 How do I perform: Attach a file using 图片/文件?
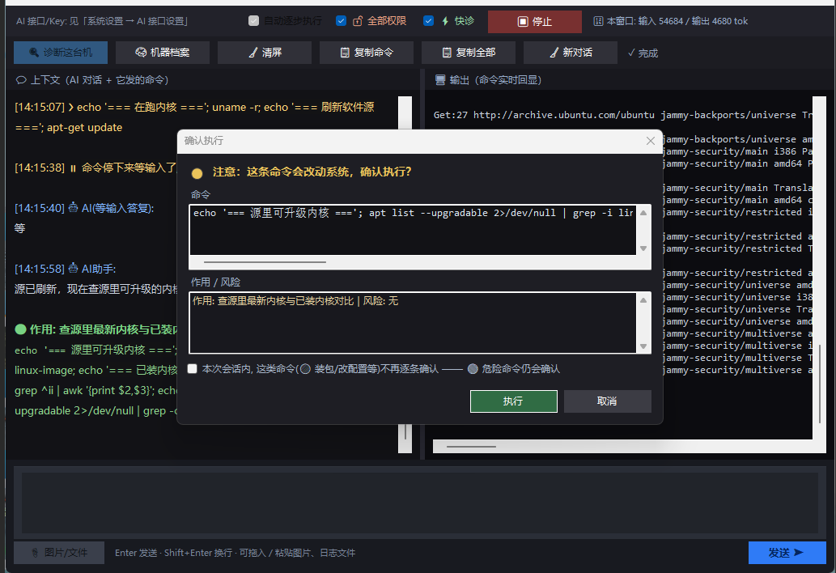(x=59, y=553)
